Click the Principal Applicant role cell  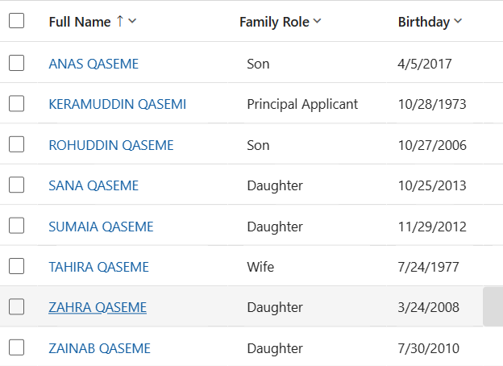pyautogui.click(x=302, y=104)
